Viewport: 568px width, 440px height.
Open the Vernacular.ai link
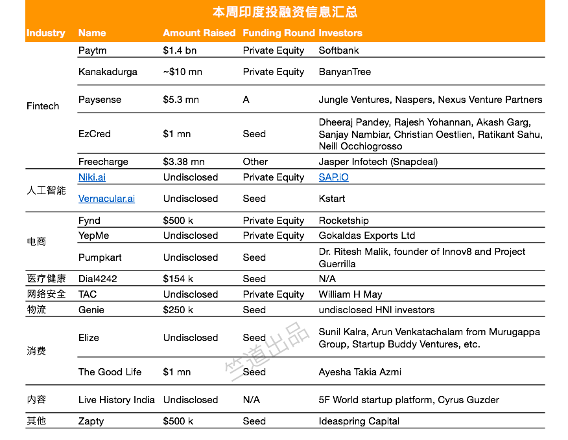click(x=106, y=199)
